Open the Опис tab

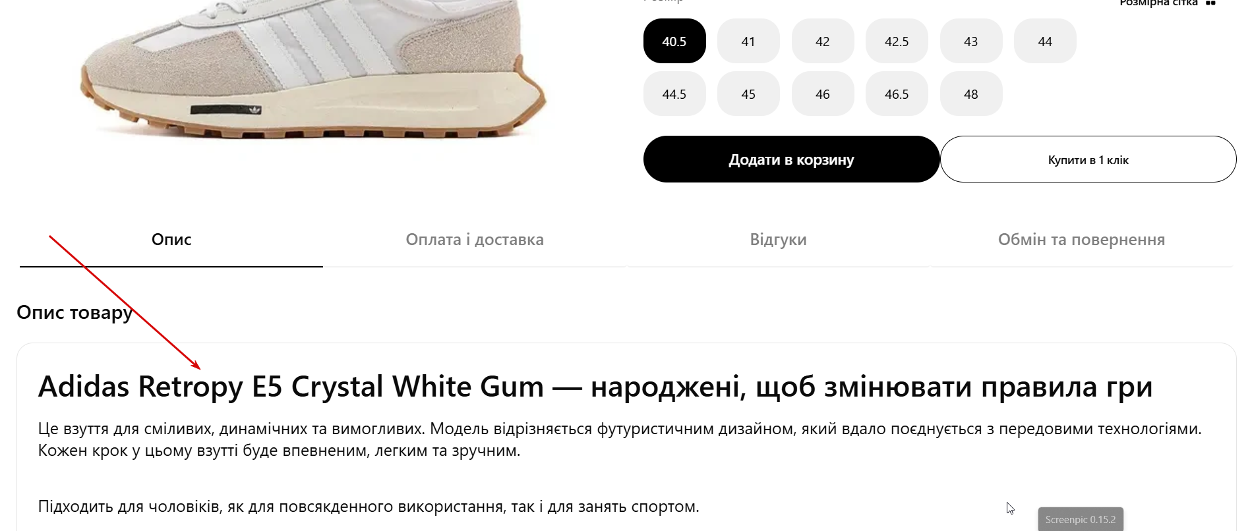pyautogui.click(x=171, y=240)
